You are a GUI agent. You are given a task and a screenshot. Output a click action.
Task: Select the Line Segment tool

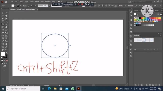[6, 21]
